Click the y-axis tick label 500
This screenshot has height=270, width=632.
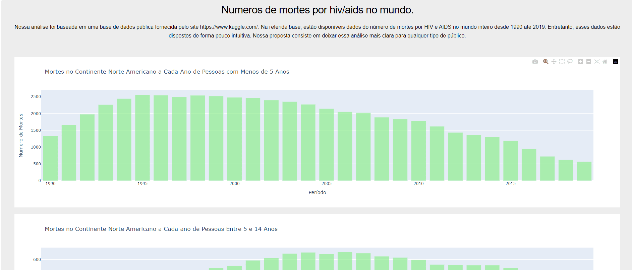pos(37,164)
